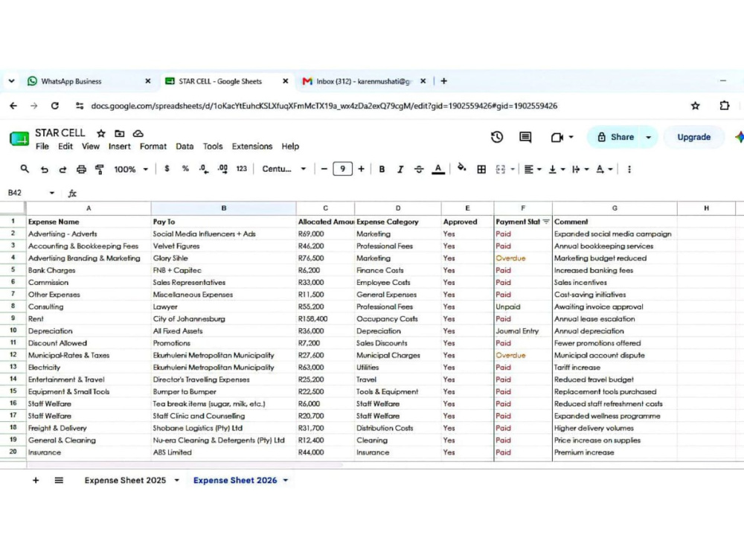The height and width of the screenshot is (558, 744).
Task: Decrease decimal places
Action: (x=204, y=170)
